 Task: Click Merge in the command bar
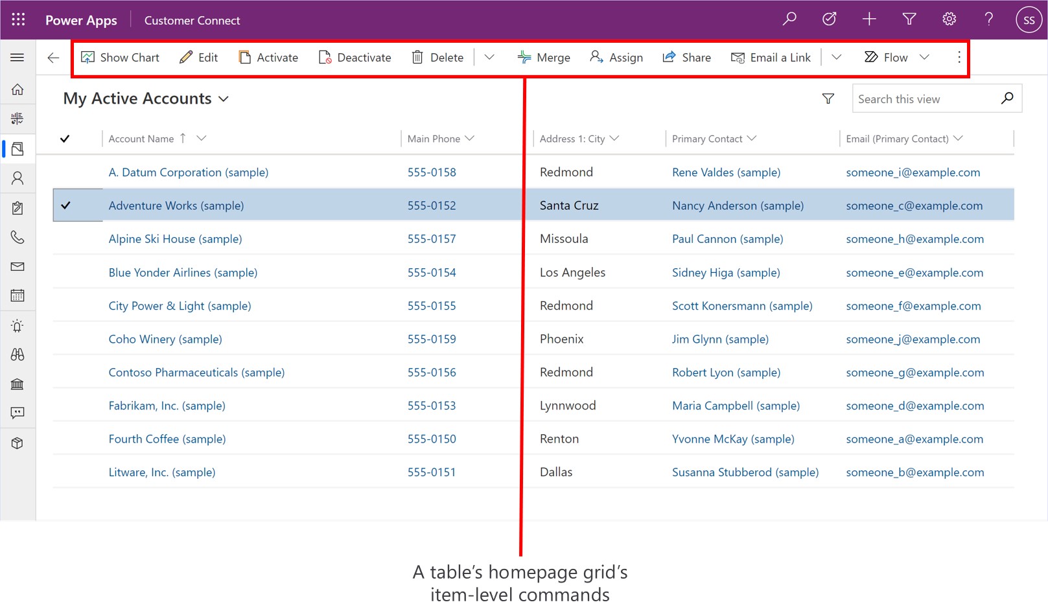coord(544,58)
